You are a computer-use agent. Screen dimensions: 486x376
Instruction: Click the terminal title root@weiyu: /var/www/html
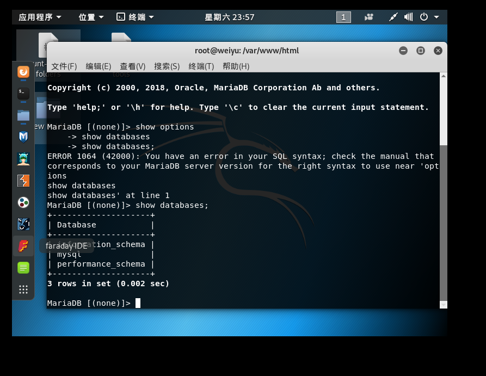tap(247, 51)
